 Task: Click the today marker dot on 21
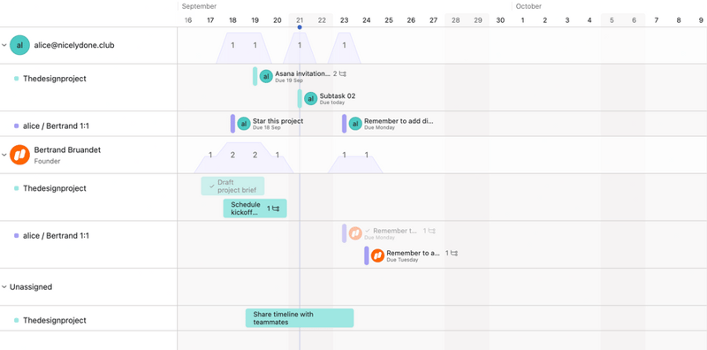[x=300, y=27]
